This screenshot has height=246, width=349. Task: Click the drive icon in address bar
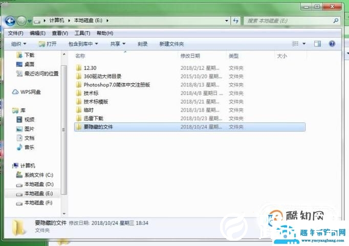[37, 21]
